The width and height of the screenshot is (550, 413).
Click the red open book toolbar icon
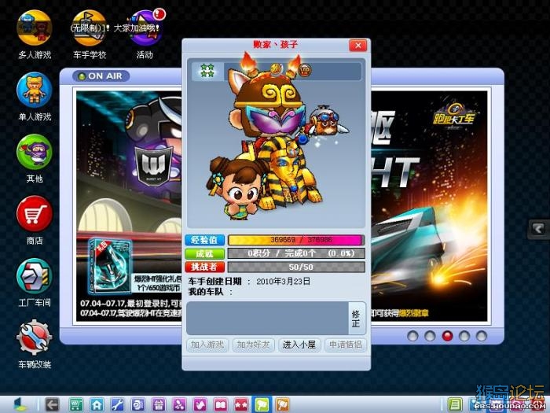pos(221,404)
